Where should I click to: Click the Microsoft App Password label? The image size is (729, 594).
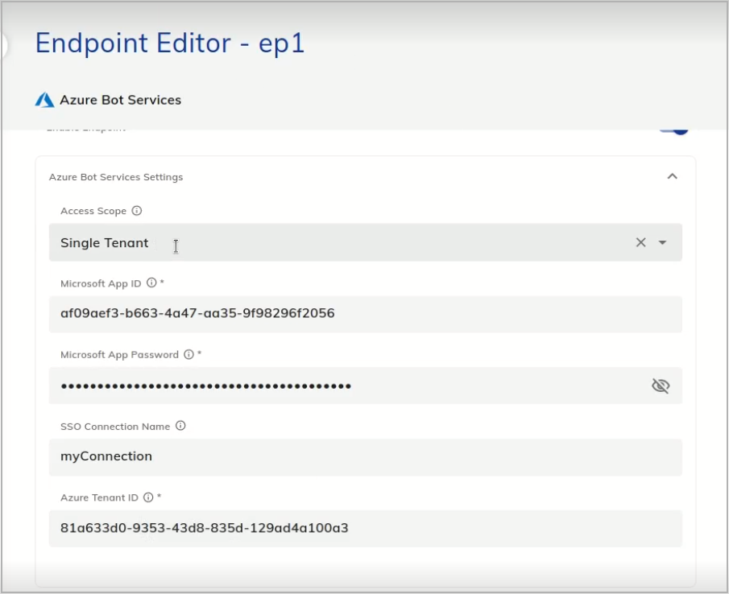click(x=119, y=355)
